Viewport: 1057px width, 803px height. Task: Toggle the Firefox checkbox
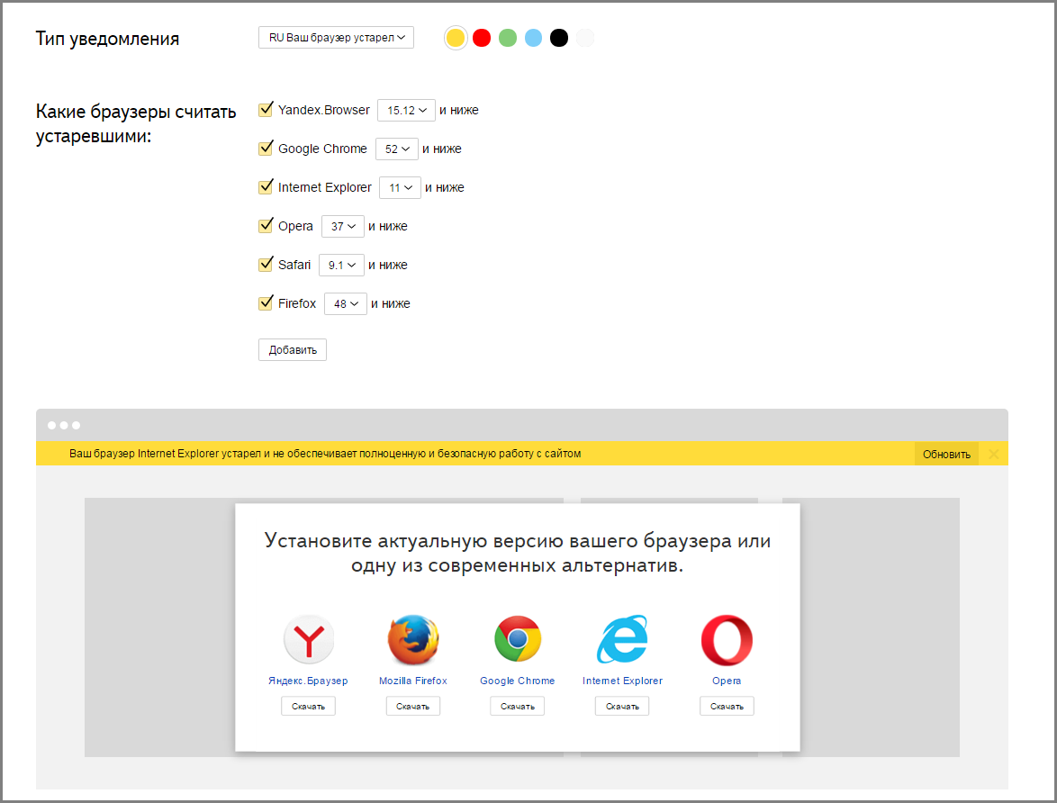266,303
